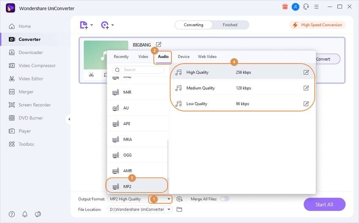Edit Low Quality preset settings
Image resolution: width=359 pixels, height=223 pixels.
[x=306, y=104]
